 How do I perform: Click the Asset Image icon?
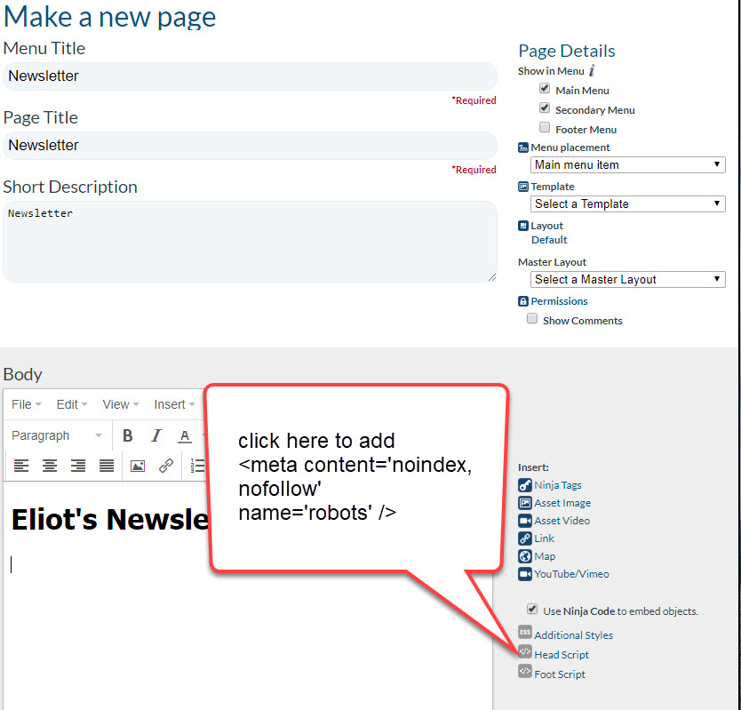coord(524,503)
